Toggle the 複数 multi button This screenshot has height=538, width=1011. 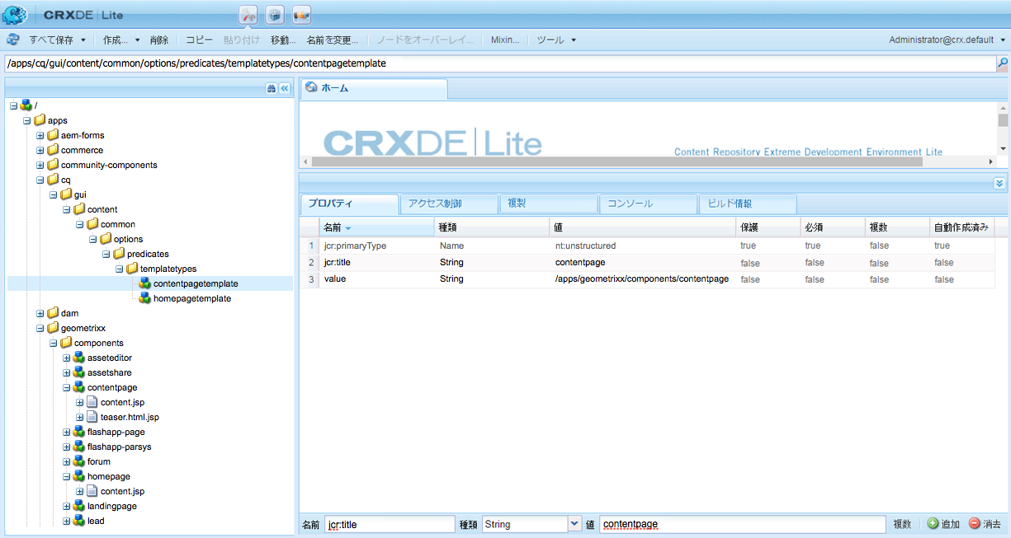coord(902,524)
